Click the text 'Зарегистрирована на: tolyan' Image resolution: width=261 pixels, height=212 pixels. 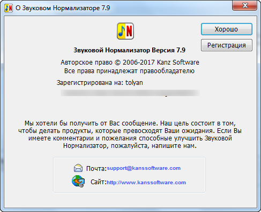pyautogui.click(x=100, y=83)
